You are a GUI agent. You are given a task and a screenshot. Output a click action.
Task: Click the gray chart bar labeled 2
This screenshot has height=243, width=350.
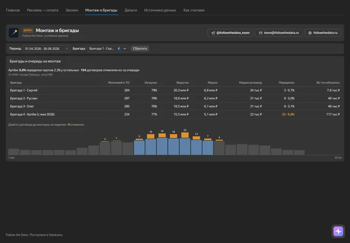click(x=105, y=148)
